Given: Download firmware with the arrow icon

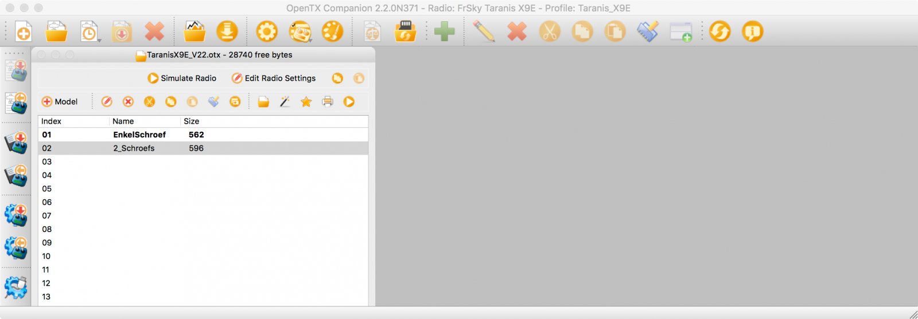Looking at the screenshot, I should tap(227, 31).
